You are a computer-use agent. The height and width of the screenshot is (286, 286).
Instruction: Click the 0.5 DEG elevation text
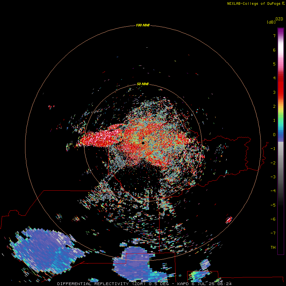[159, 284]
